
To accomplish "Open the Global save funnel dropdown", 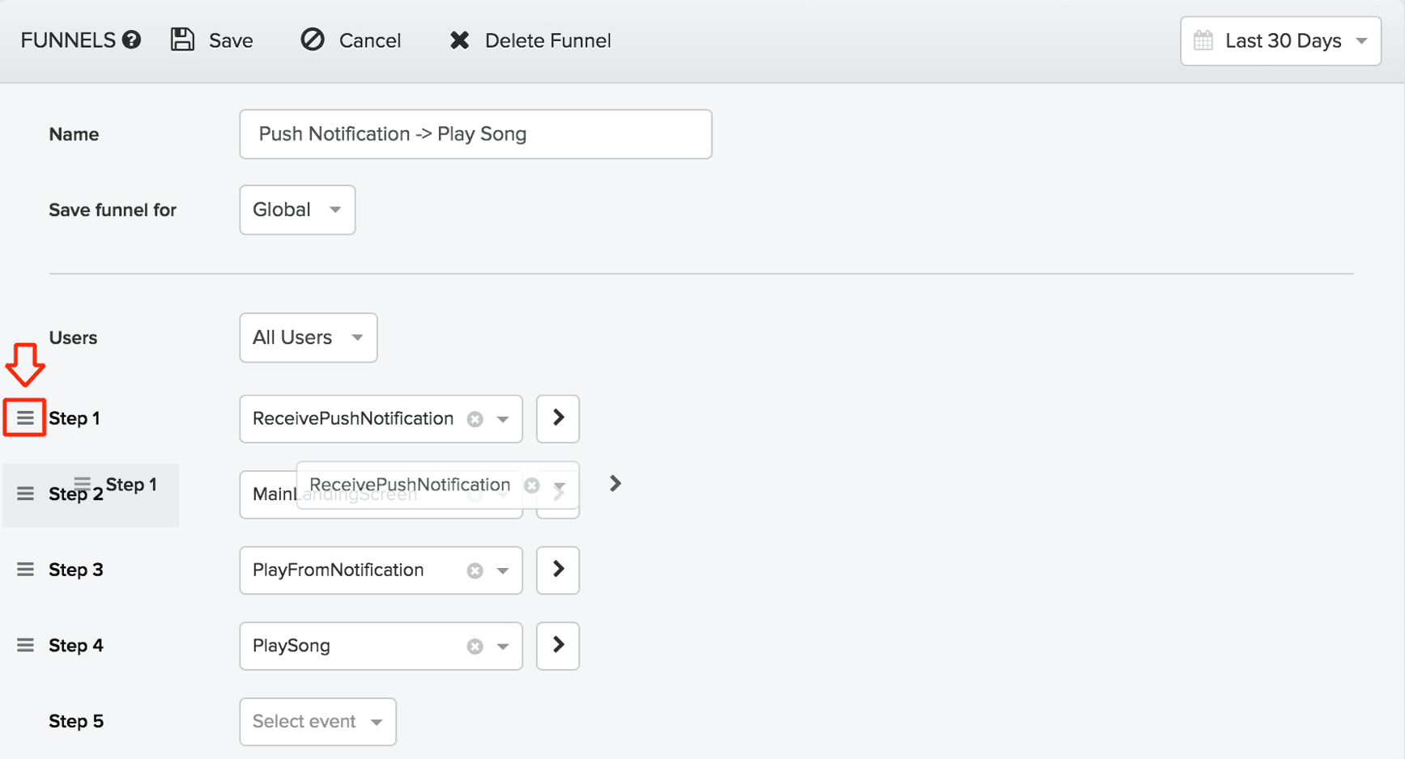I will coord(296,210).
